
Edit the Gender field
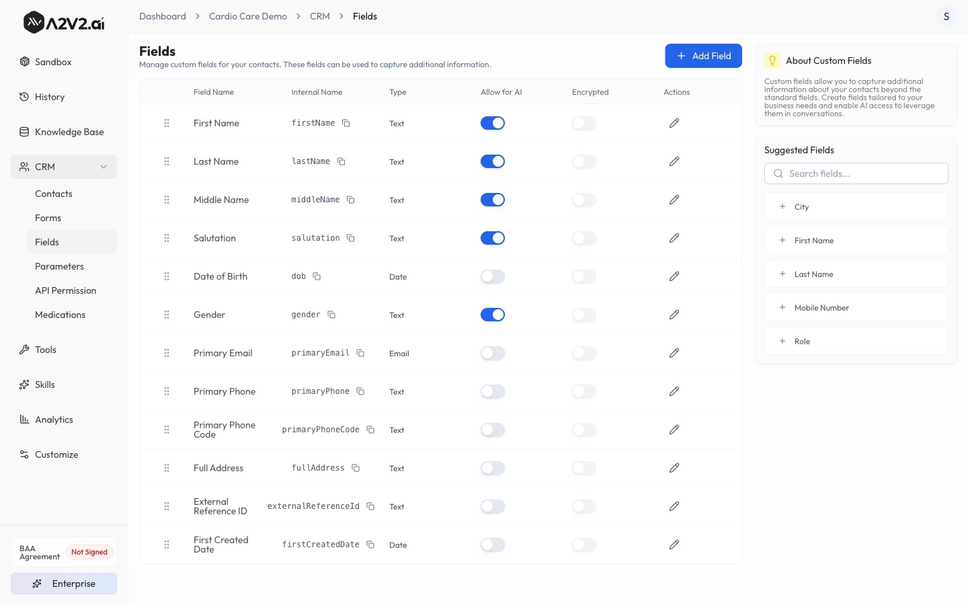(x=674, y=315)
